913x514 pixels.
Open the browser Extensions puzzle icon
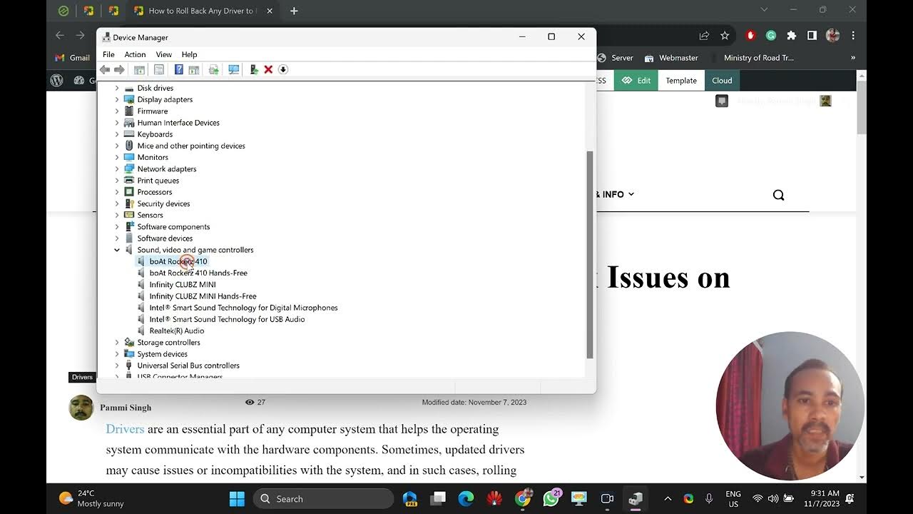coord(791,35)
